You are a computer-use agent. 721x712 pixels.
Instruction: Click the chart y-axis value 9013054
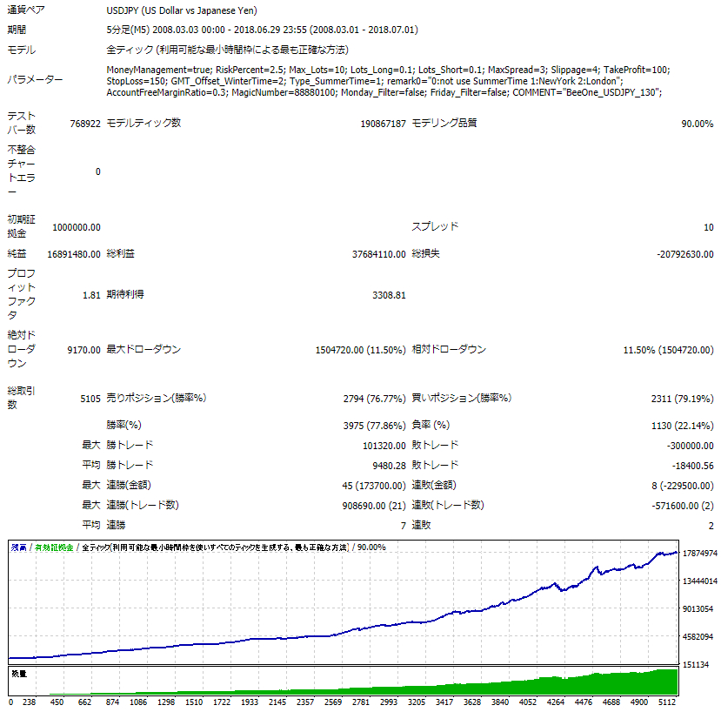[x=698, y=609]
